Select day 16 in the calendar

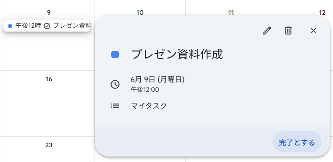pos(49,79)
